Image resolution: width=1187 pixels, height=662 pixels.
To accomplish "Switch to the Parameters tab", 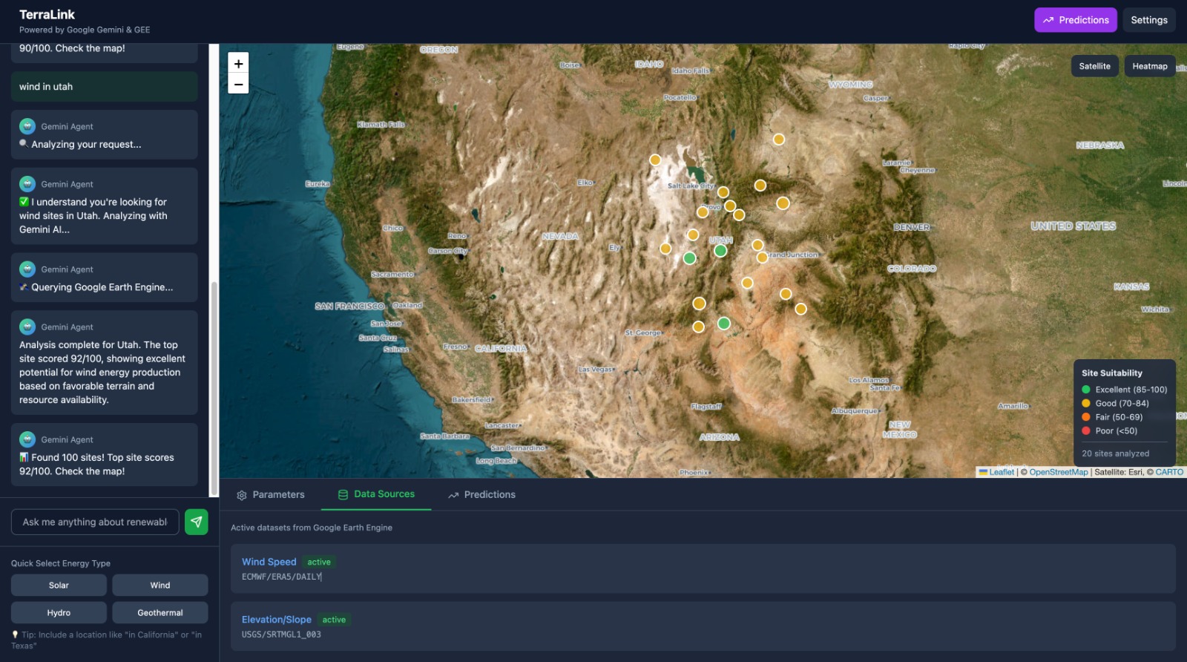I will click(x=271, y=494).
